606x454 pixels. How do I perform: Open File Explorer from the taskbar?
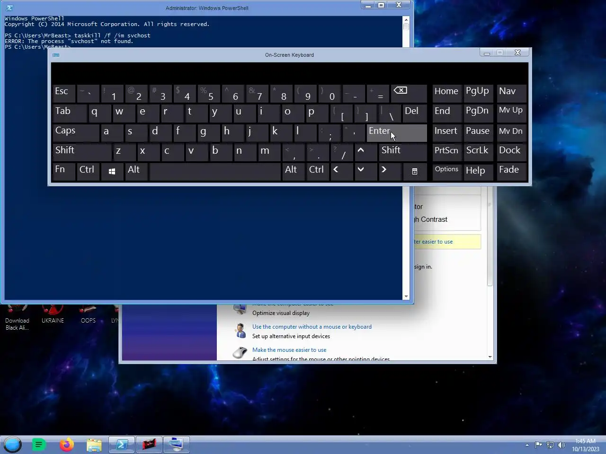(94, 445)
